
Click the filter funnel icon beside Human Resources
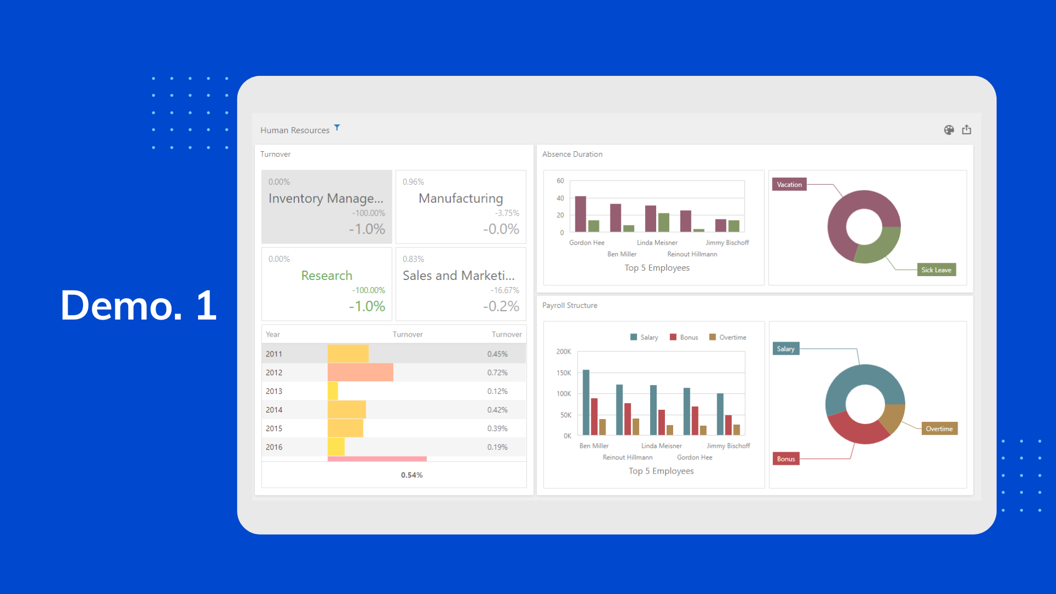pos(337,128)
